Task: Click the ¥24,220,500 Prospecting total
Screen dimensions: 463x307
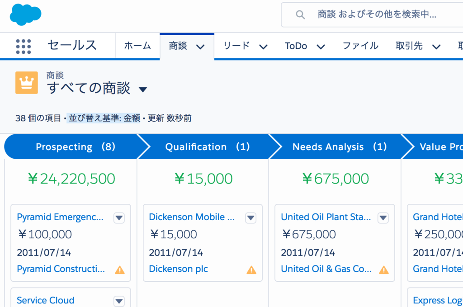Action: click(x=71, y=179)
